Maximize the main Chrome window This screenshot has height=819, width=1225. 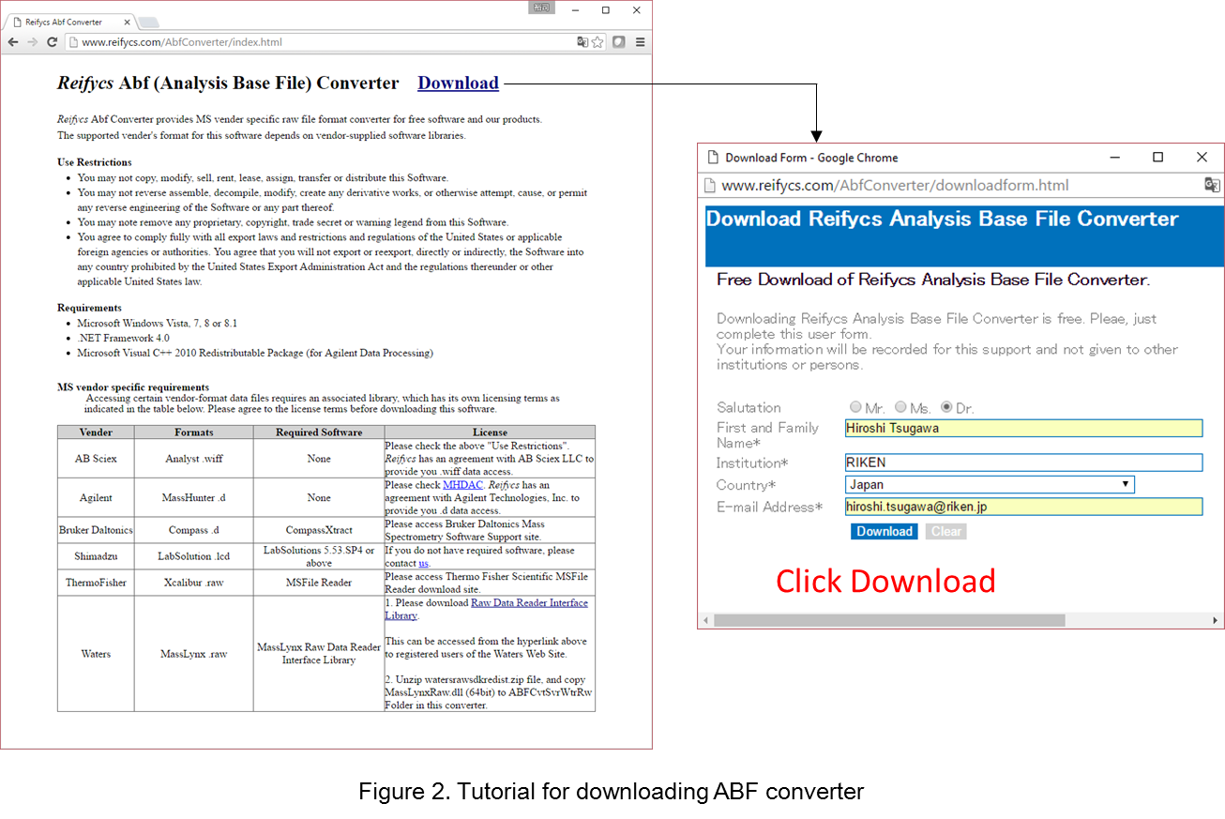point(606,10)
